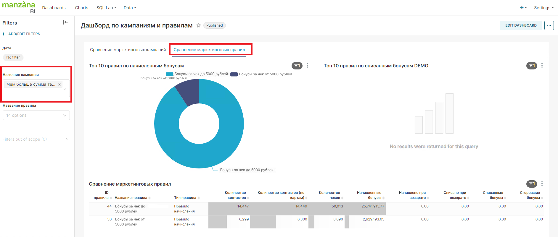Open the dashboard three-dots options menu
Viewport: 558px width, 237px height.
(x=549, y=25)
